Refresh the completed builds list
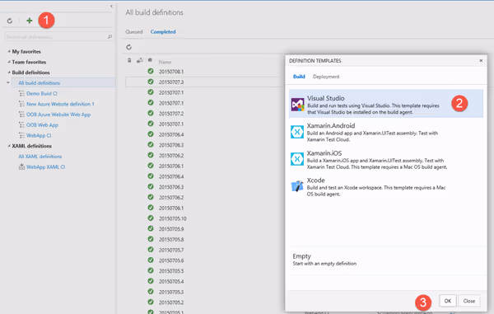 [x=129, y=47]
